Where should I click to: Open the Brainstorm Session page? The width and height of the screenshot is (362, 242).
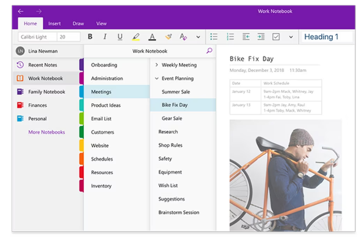coord(183,212)
